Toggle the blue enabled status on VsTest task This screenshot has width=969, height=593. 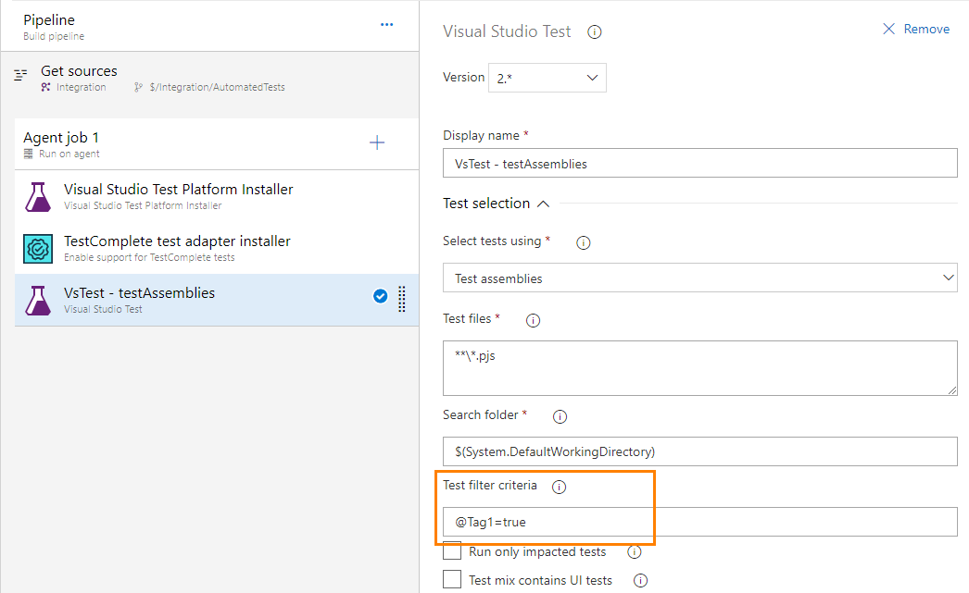tap(380, 297)
